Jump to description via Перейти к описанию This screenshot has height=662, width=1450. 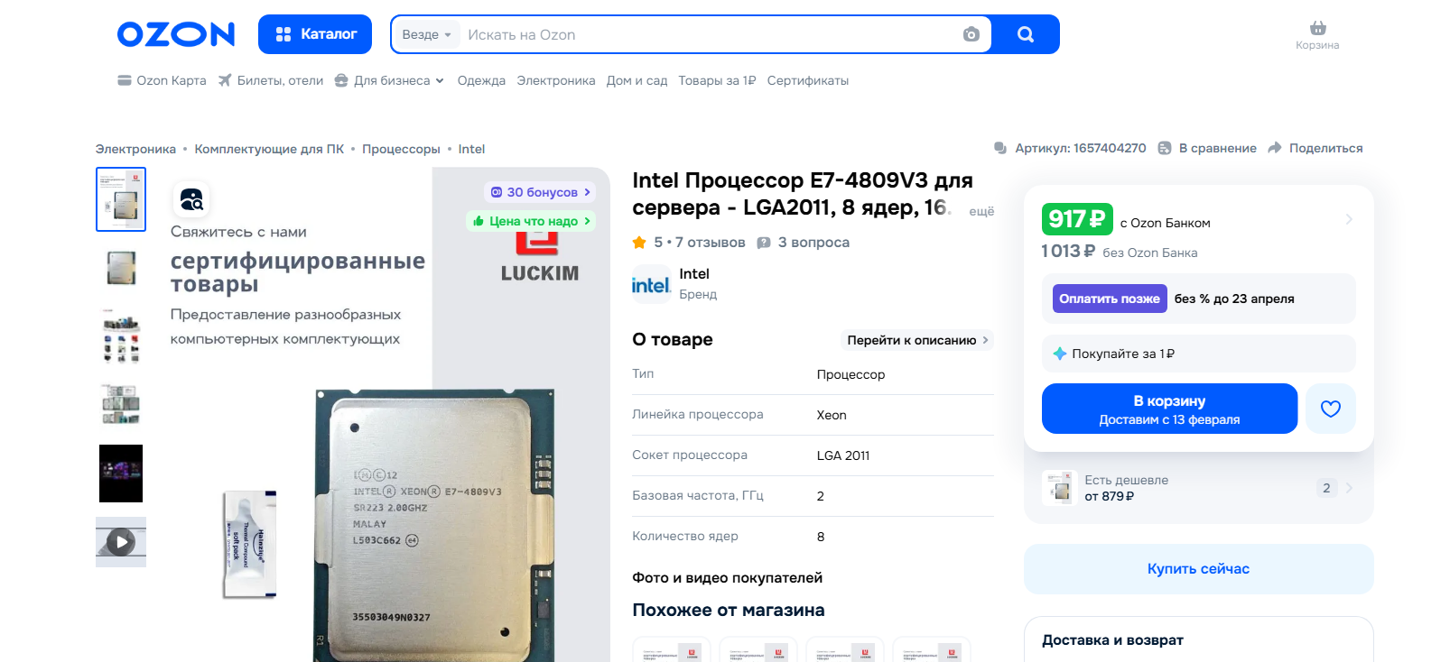pyautogui.click(x=917, y=340)
